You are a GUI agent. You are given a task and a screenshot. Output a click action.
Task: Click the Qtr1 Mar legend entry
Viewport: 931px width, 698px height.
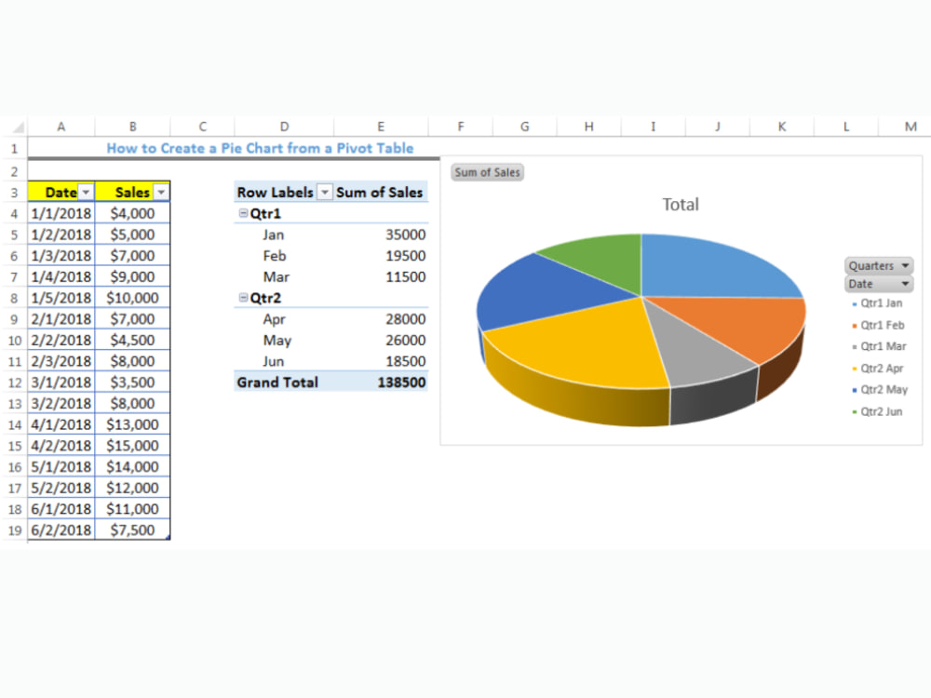[880, 346]
